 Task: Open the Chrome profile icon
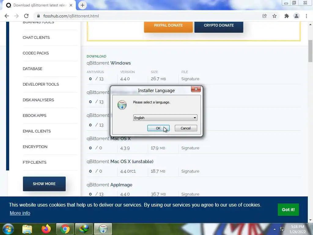click(x=296, y=16)
